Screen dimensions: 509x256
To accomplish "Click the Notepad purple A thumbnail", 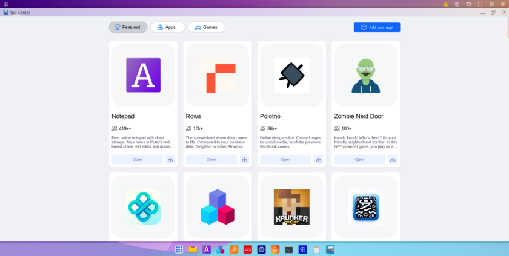I will pyautogui.click(x=143, y=75).
